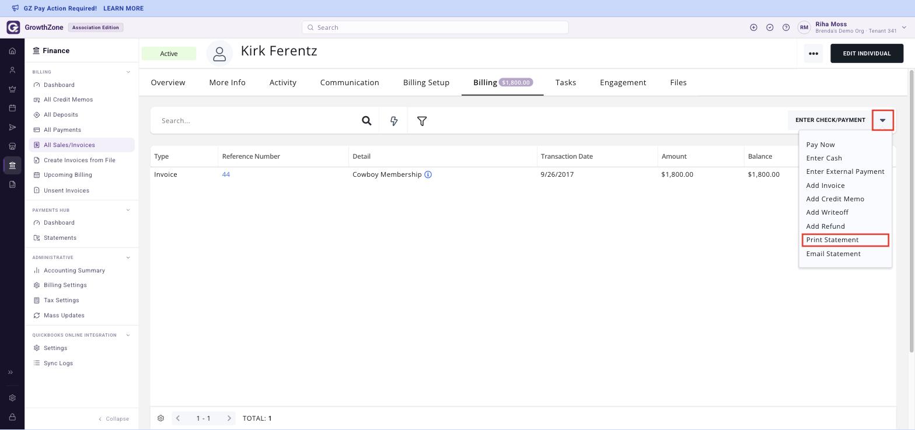
Task: Click the home icon in left rail
Action: point(12,51)
